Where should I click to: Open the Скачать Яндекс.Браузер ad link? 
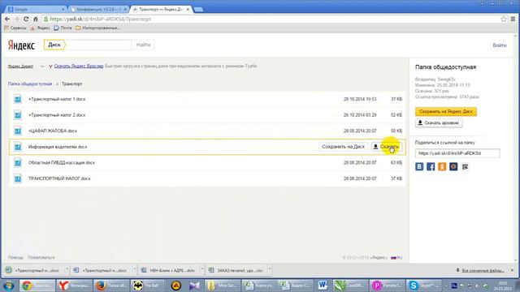[79, 67]
